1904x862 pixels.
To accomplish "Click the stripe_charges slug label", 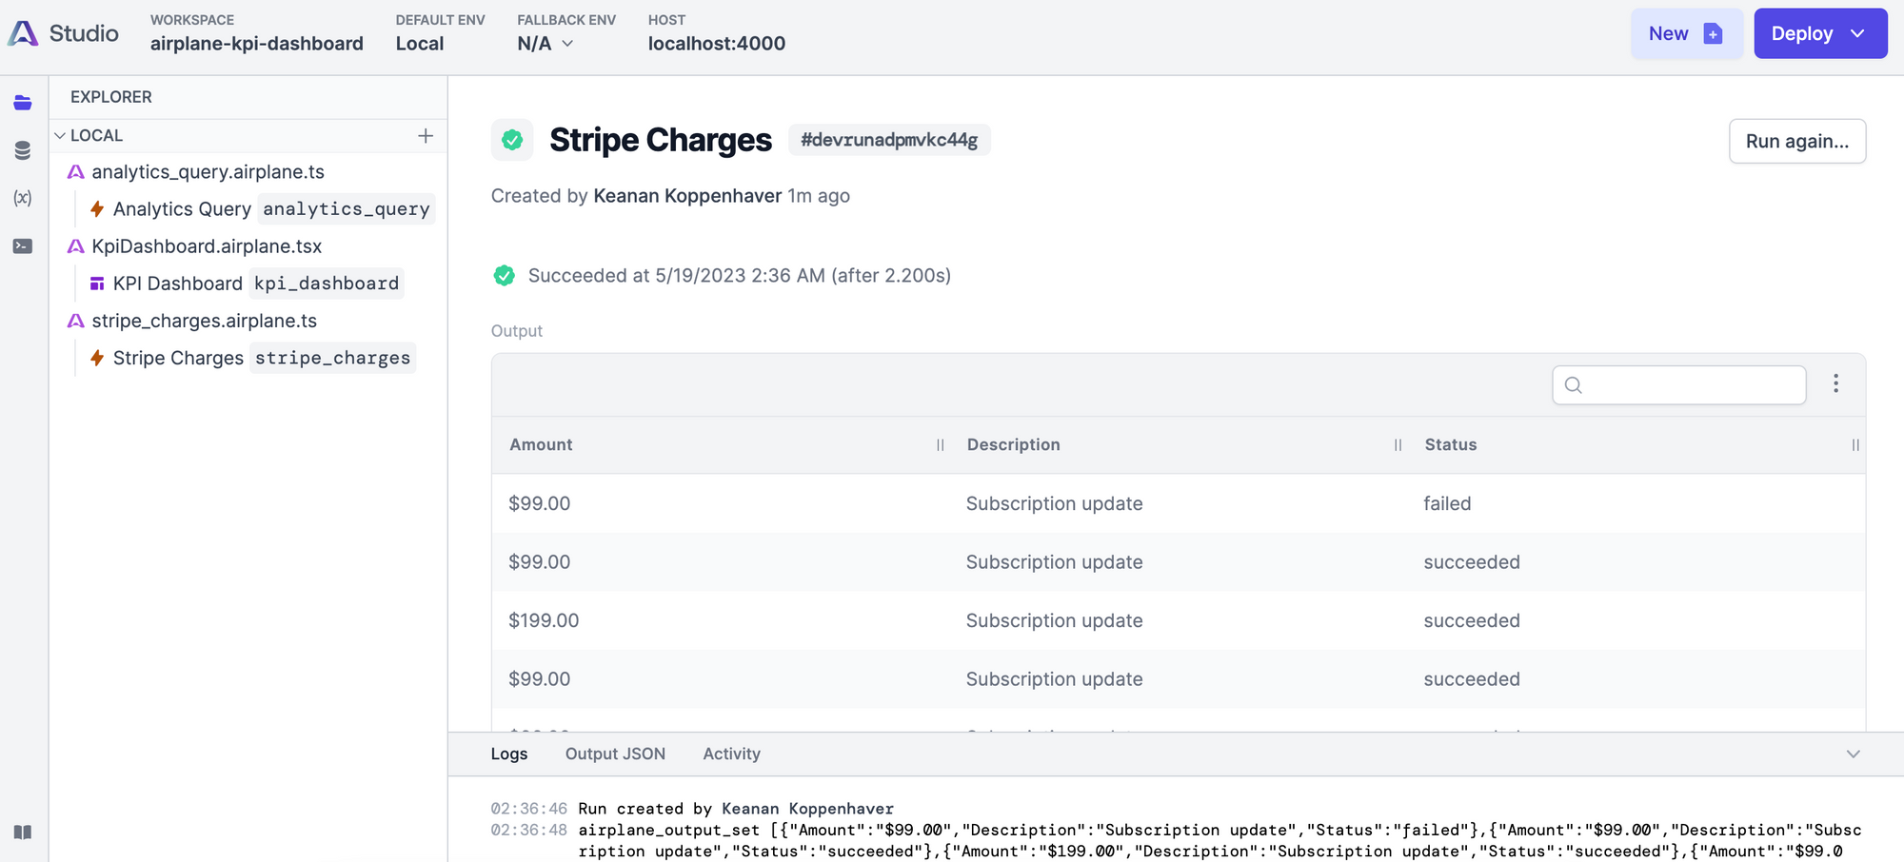I will [x=332, y=359].
